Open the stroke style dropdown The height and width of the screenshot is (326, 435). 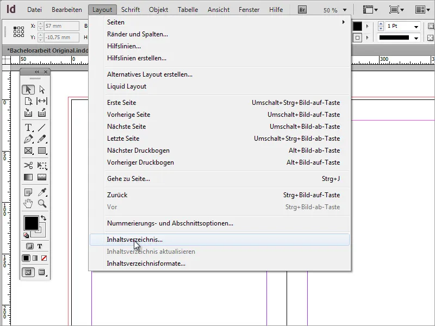[x=416, y=38]
